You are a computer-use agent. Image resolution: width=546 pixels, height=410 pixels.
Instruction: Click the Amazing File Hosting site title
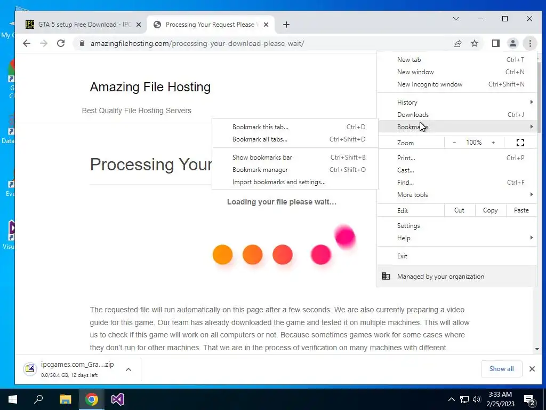[x=150, y=87]
